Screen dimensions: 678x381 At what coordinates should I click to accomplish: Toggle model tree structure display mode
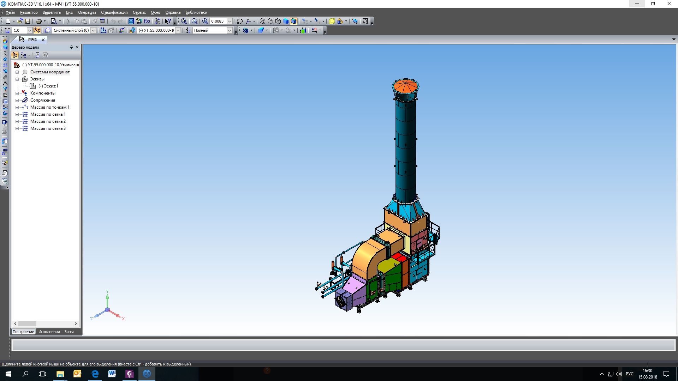(x=15, y=55)
